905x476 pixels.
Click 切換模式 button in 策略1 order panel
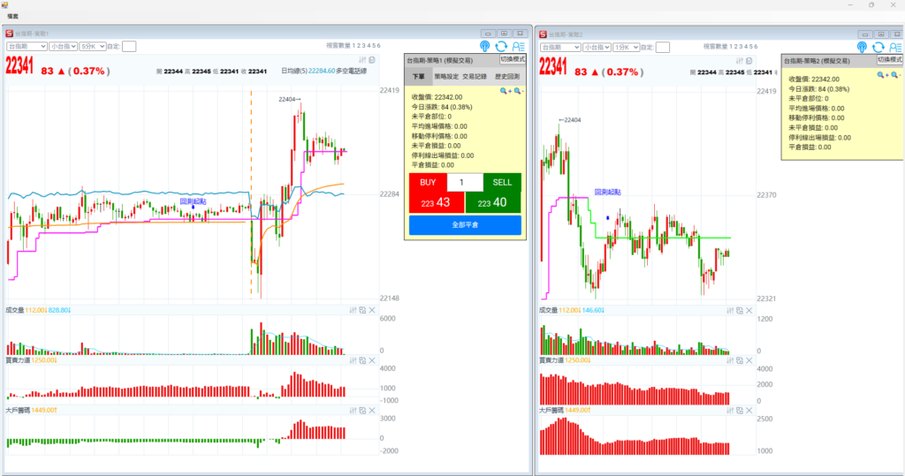click(x=512, y=59)
